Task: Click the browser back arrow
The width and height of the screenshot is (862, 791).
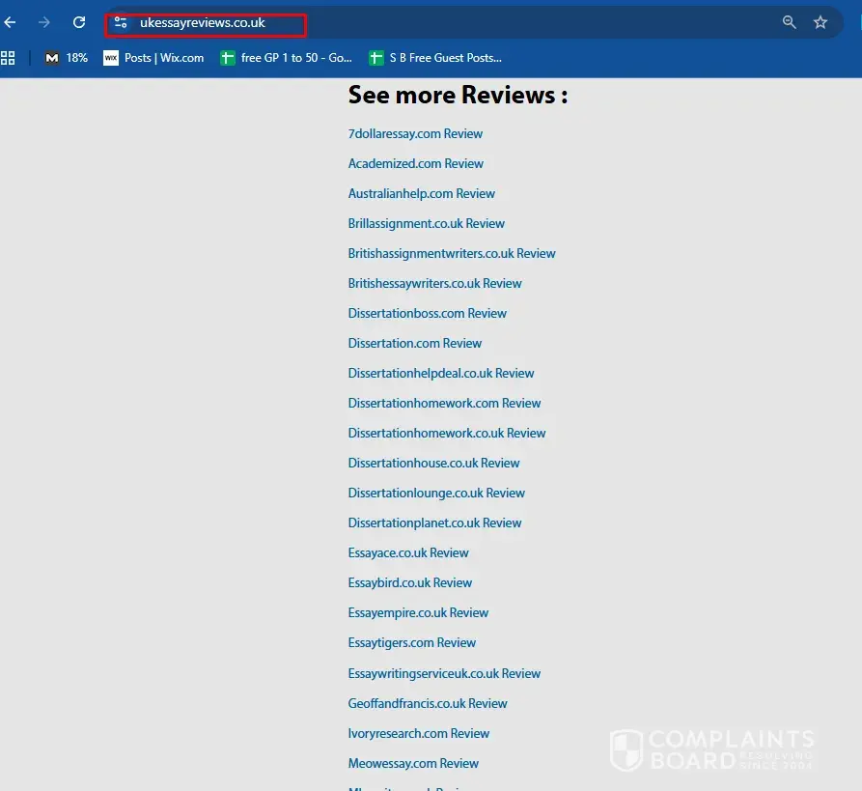Action: (x=11, y=22)
